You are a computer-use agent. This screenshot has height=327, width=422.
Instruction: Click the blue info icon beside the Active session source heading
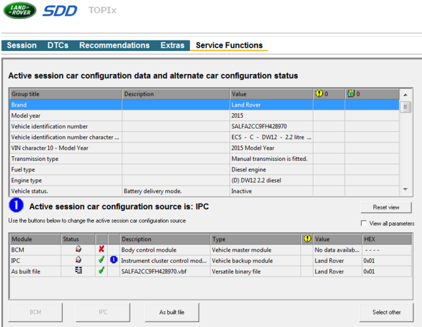point(16,205)
